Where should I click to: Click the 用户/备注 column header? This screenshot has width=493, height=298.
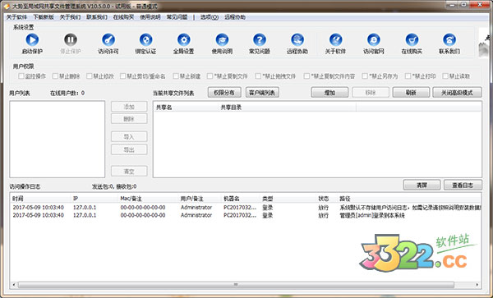(200, 199)
